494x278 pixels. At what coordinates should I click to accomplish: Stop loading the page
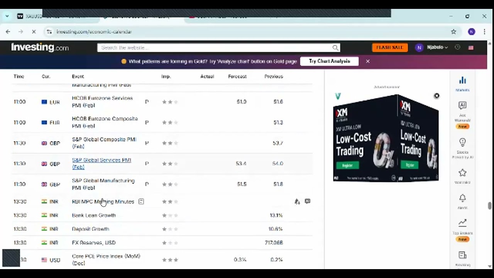[x=34, y=32]
